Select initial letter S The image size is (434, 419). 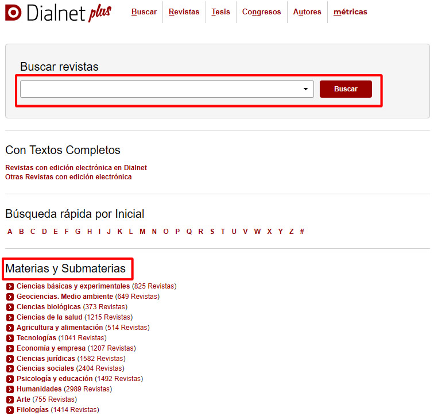tap(212, 232)
